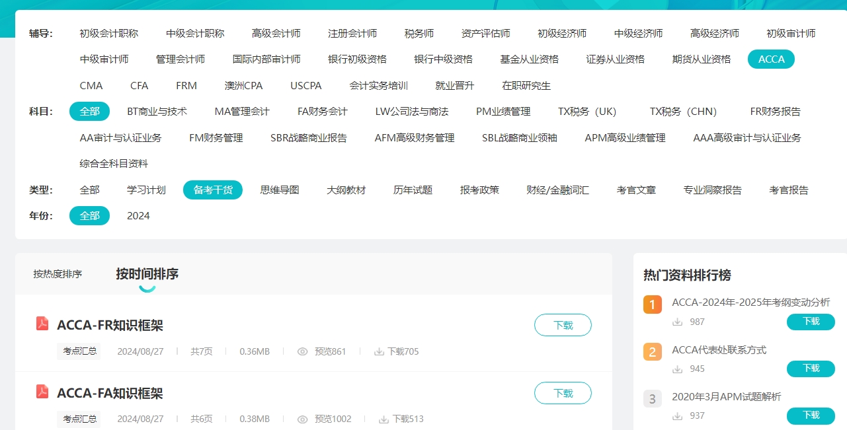847x430 pixels.
Task: Pick 历年试题 under type filters
Action: [413, 190]
